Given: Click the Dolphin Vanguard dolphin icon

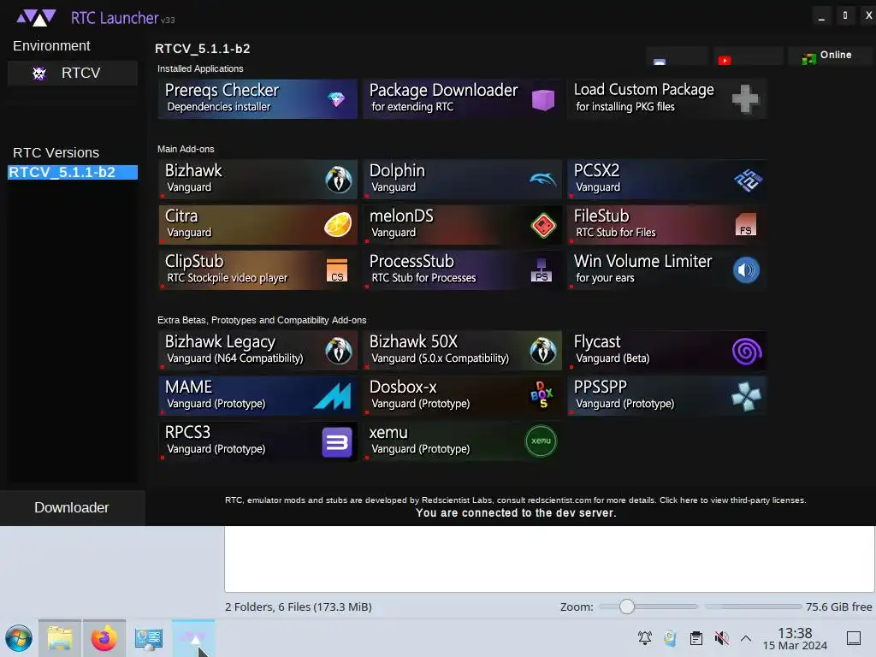Looking at the screenshot, I should pos(543,180).
